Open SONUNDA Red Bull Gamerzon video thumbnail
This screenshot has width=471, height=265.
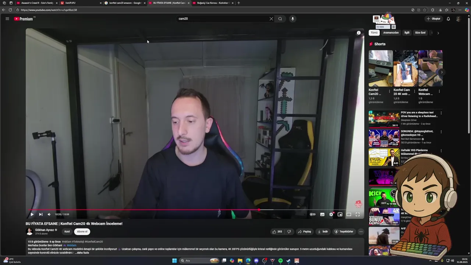pyautogui.click(x=384, y=138)
